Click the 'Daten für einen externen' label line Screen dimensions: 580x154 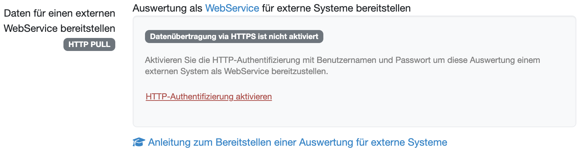[x=59, y=13]
